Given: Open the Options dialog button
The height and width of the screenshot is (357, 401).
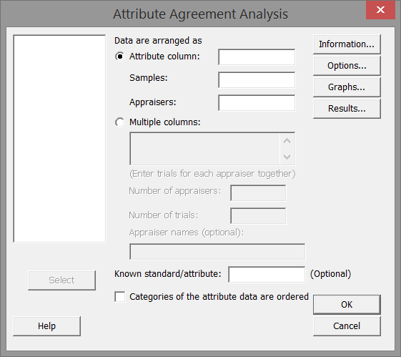Looking at the screenshot, I should pos(347,66).
